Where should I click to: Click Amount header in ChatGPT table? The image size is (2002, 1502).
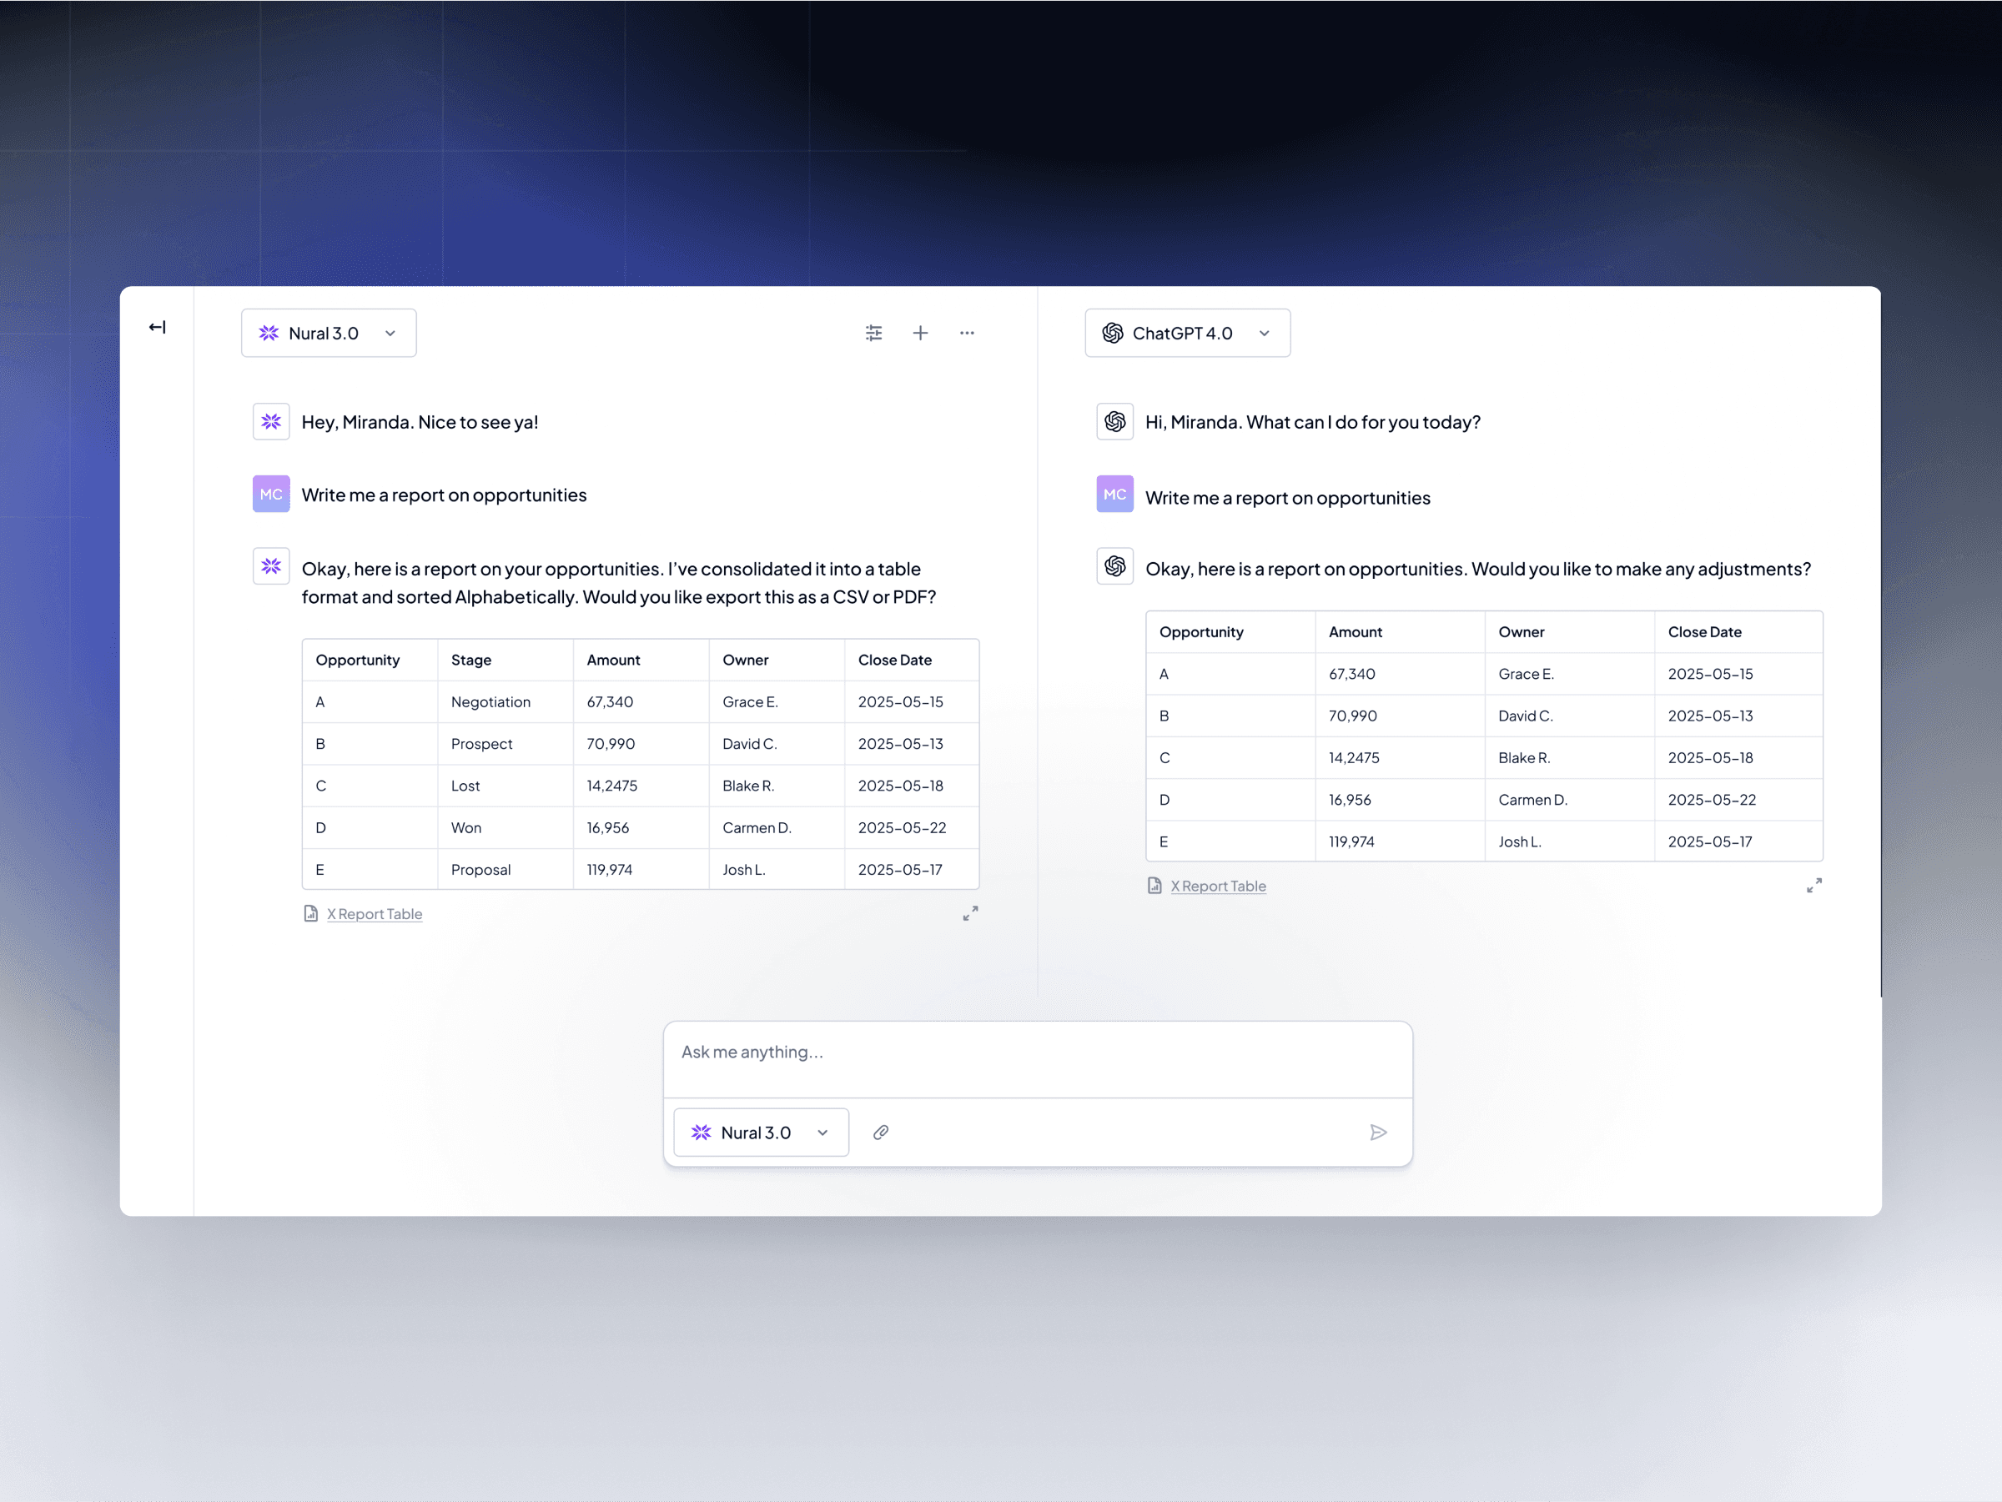[1355, 631]
